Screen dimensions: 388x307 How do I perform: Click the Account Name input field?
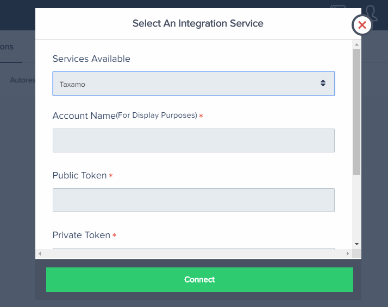pyautogui.click(x=193, y=140)
